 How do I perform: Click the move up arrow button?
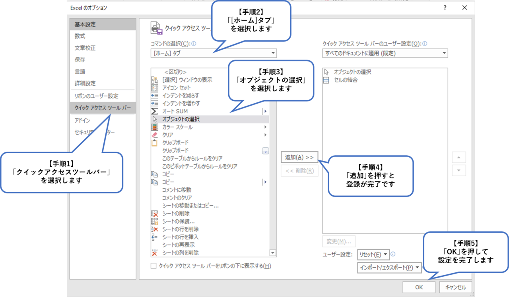pyautogui.click(x=459, y=158)
